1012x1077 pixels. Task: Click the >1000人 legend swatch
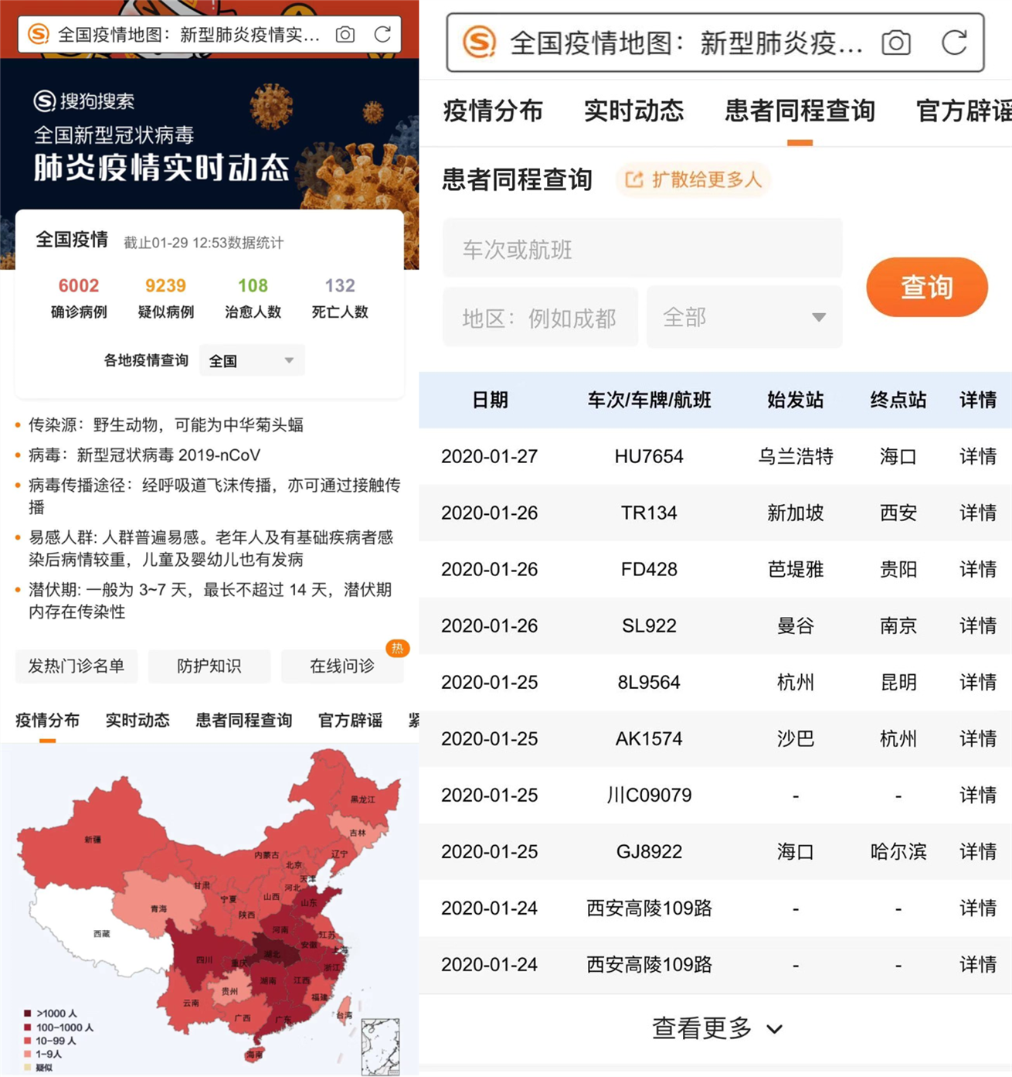click(27, 1014)
